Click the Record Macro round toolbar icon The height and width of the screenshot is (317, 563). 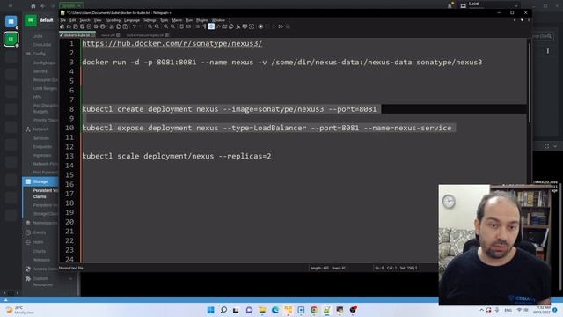coord(260,26)
